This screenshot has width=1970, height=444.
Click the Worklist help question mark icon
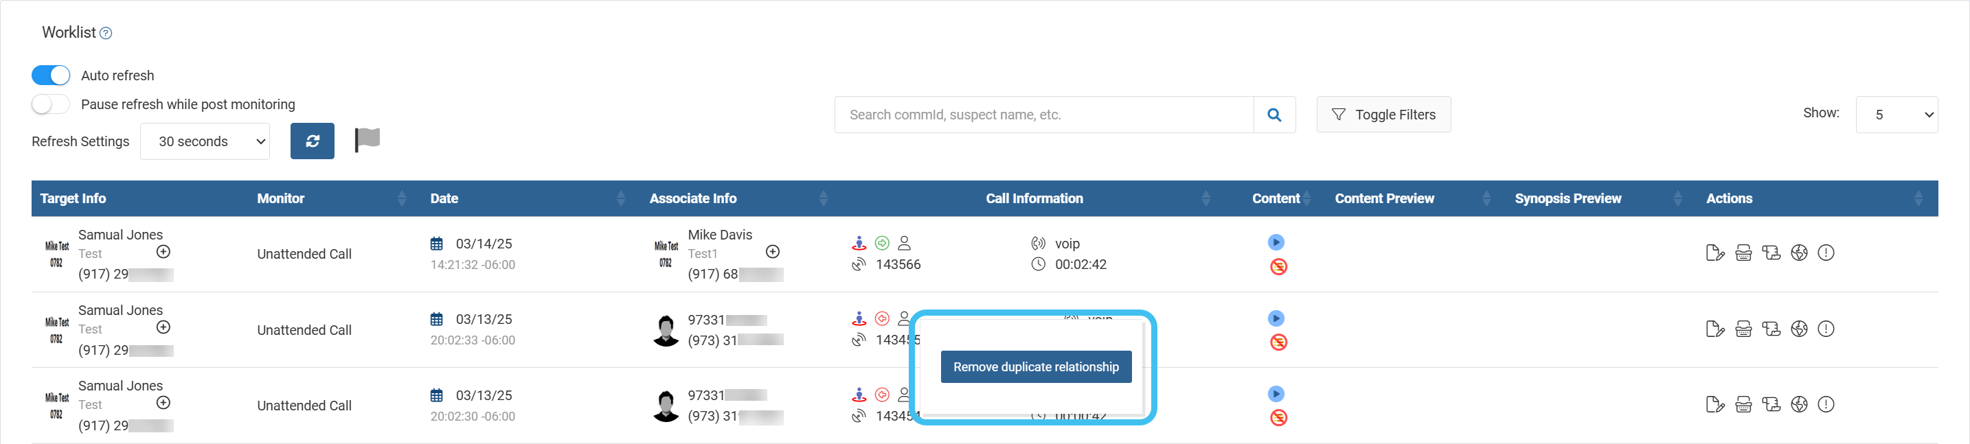click(106, 34)
